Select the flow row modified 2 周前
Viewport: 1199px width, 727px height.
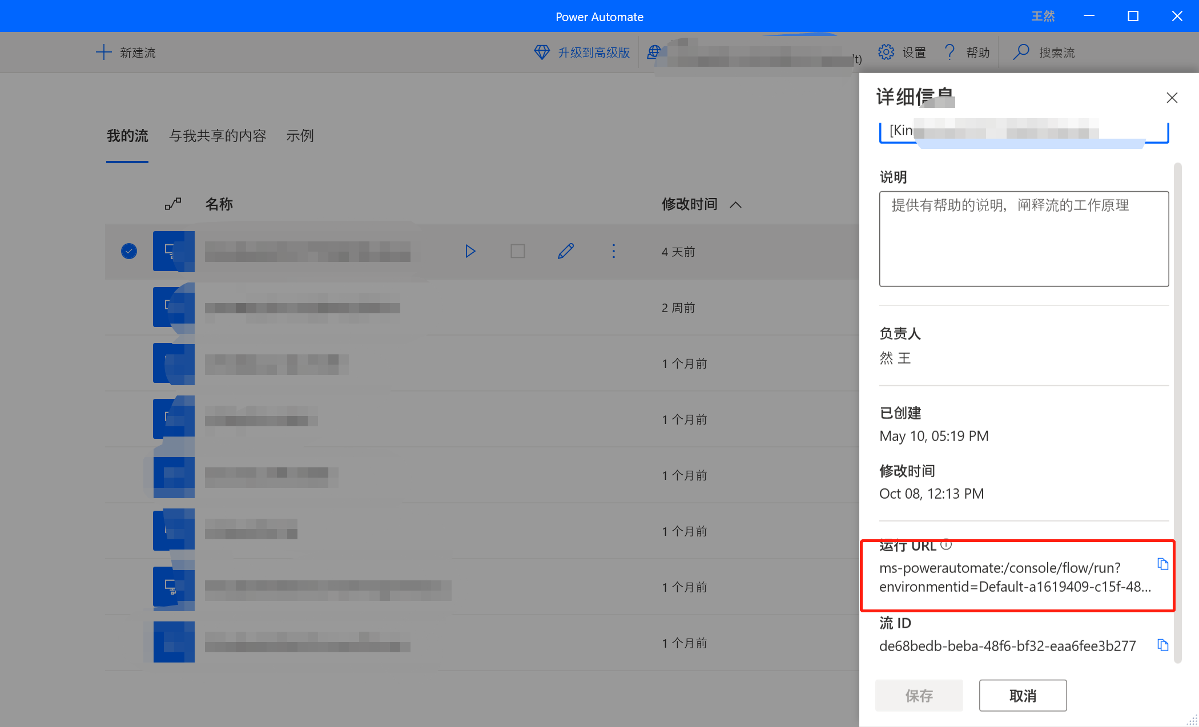tap(482, 307)
